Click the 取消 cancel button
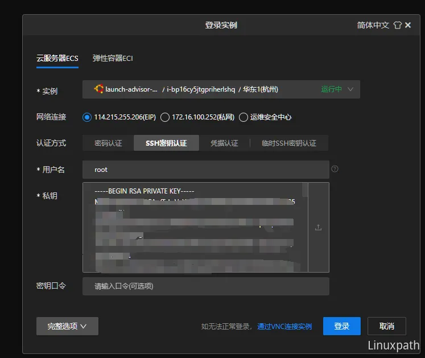425x358 pixels. [387, 326]
